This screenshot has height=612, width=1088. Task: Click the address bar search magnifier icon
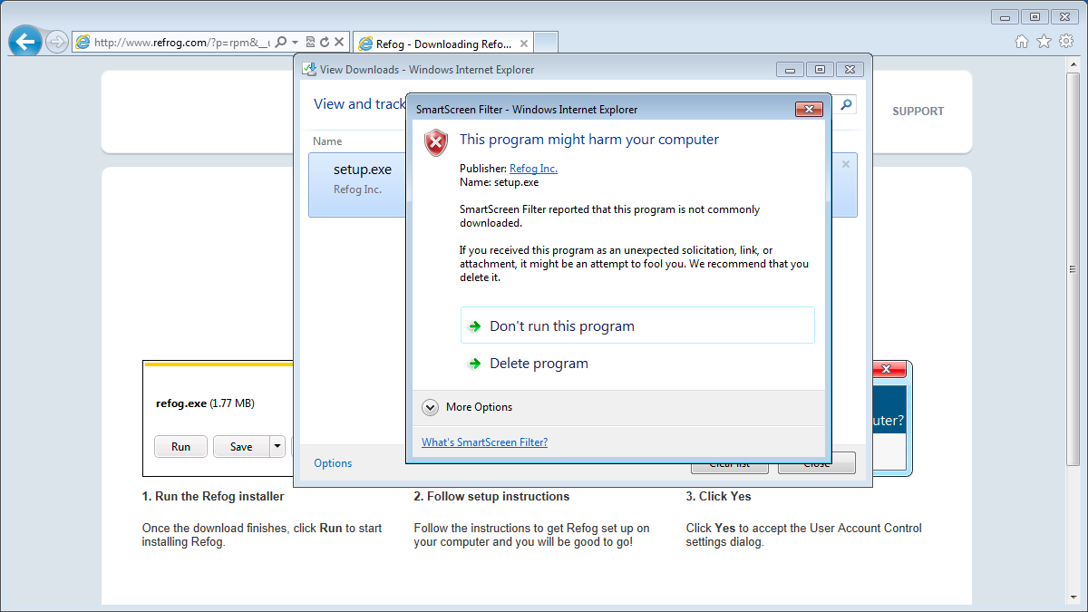point(281,42)
